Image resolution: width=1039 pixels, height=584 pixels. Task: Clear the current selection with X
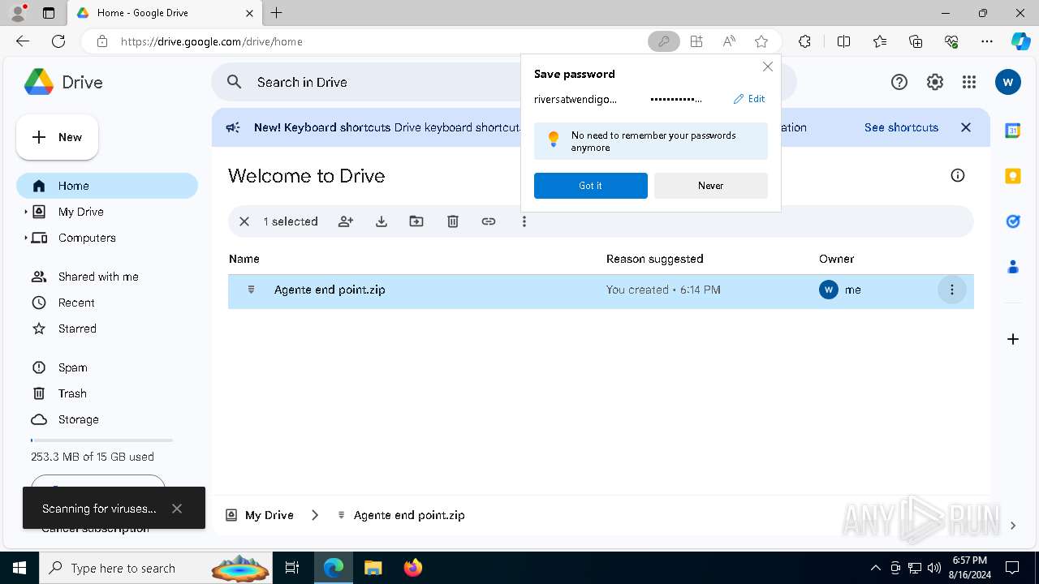click(x=244, y=221)
